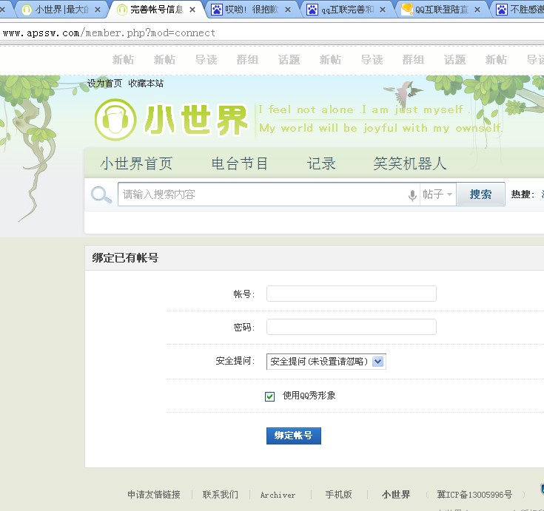The height and width of the screenshot is (511, 544).
Task: Click the magnifier search icon
Action: [101, 194]
